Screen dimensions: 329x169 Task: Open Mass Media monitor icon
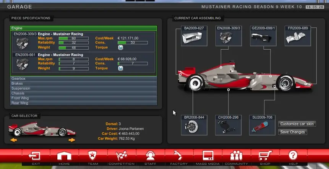(x=208, y=156)
